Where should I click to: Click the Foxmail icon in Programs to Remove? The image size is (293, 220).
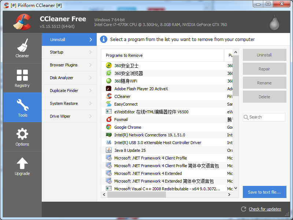(x=108, y=120)
